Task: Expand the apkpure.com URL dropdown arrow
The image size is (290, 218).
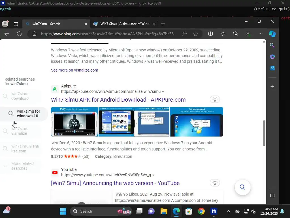Action: [163, 92]
